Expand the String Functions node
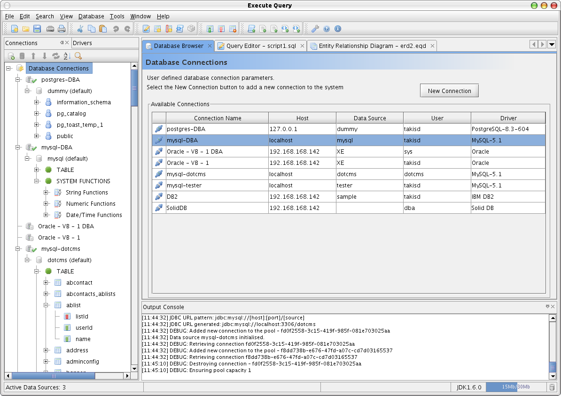This screenshot has height=396, width=561. coord(46,192)
